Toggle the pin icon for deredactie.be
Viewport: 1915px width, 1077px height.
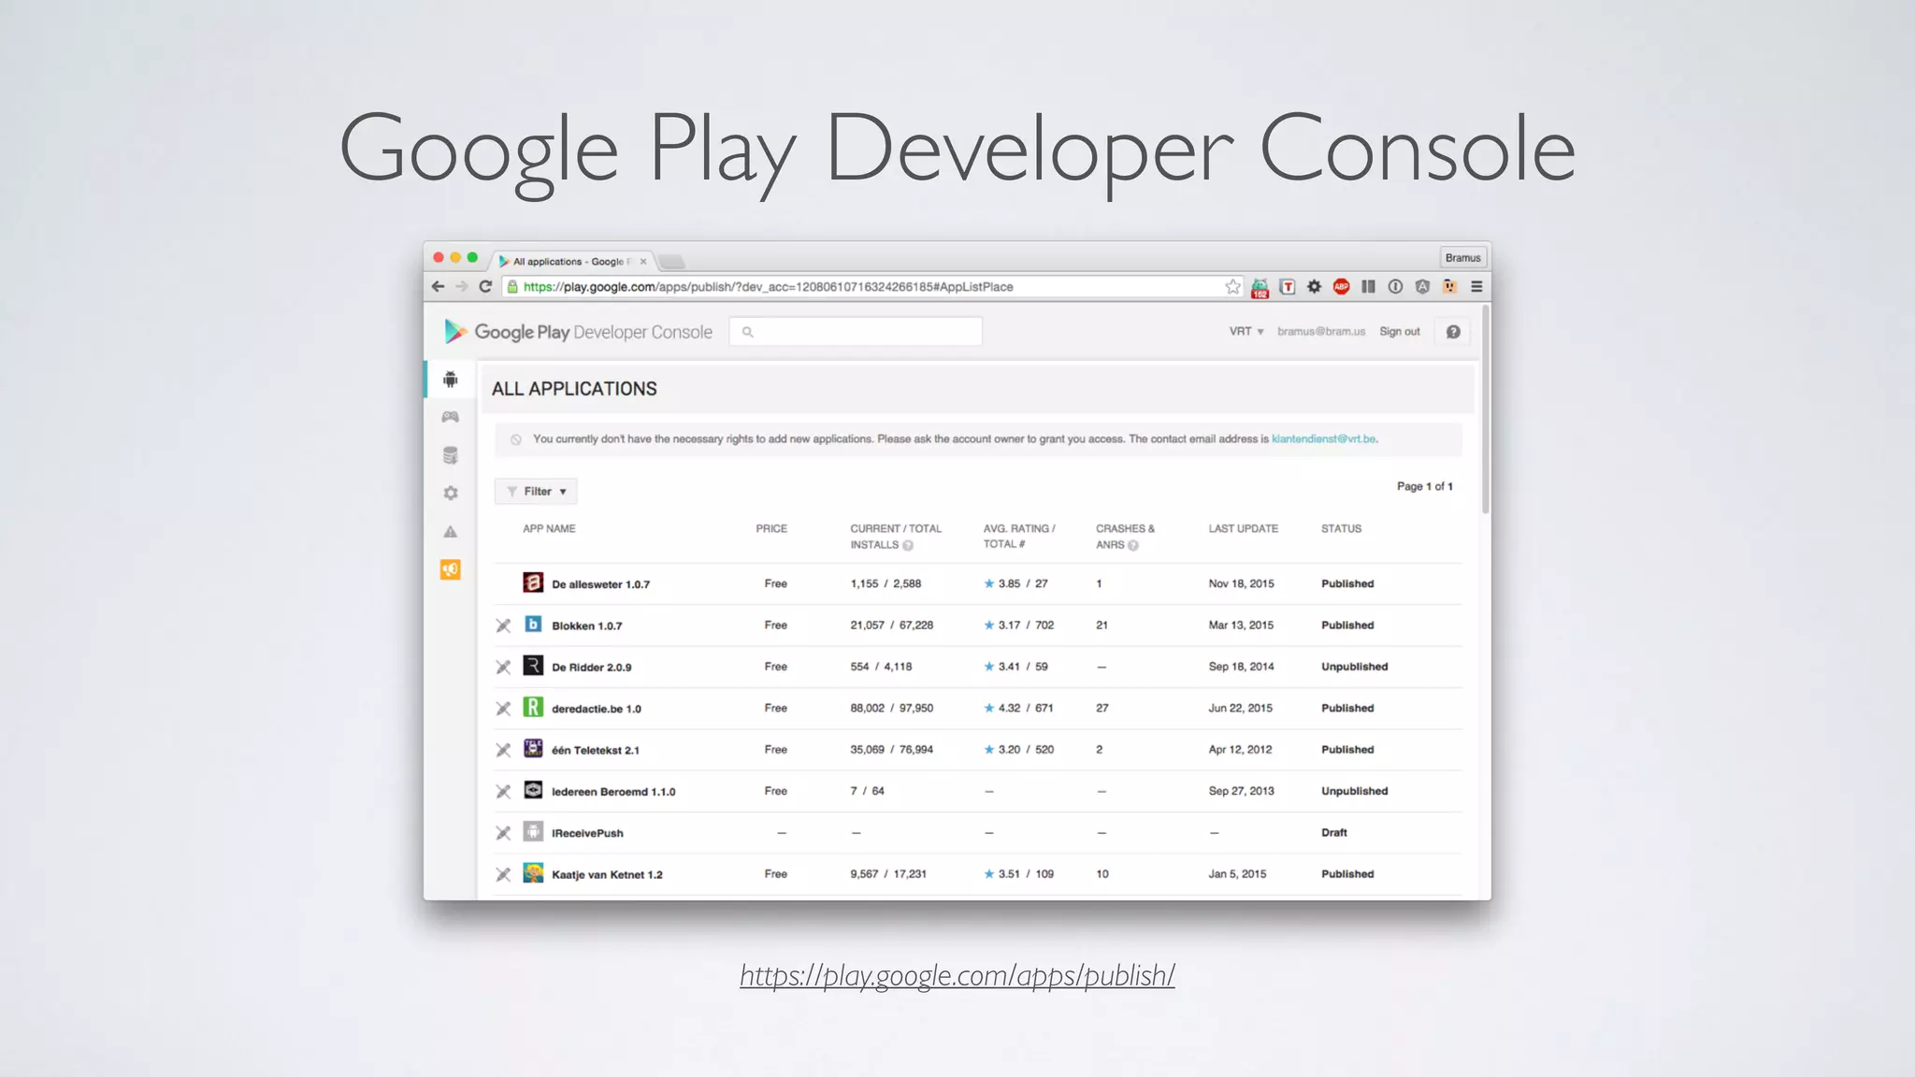point(503,709)
